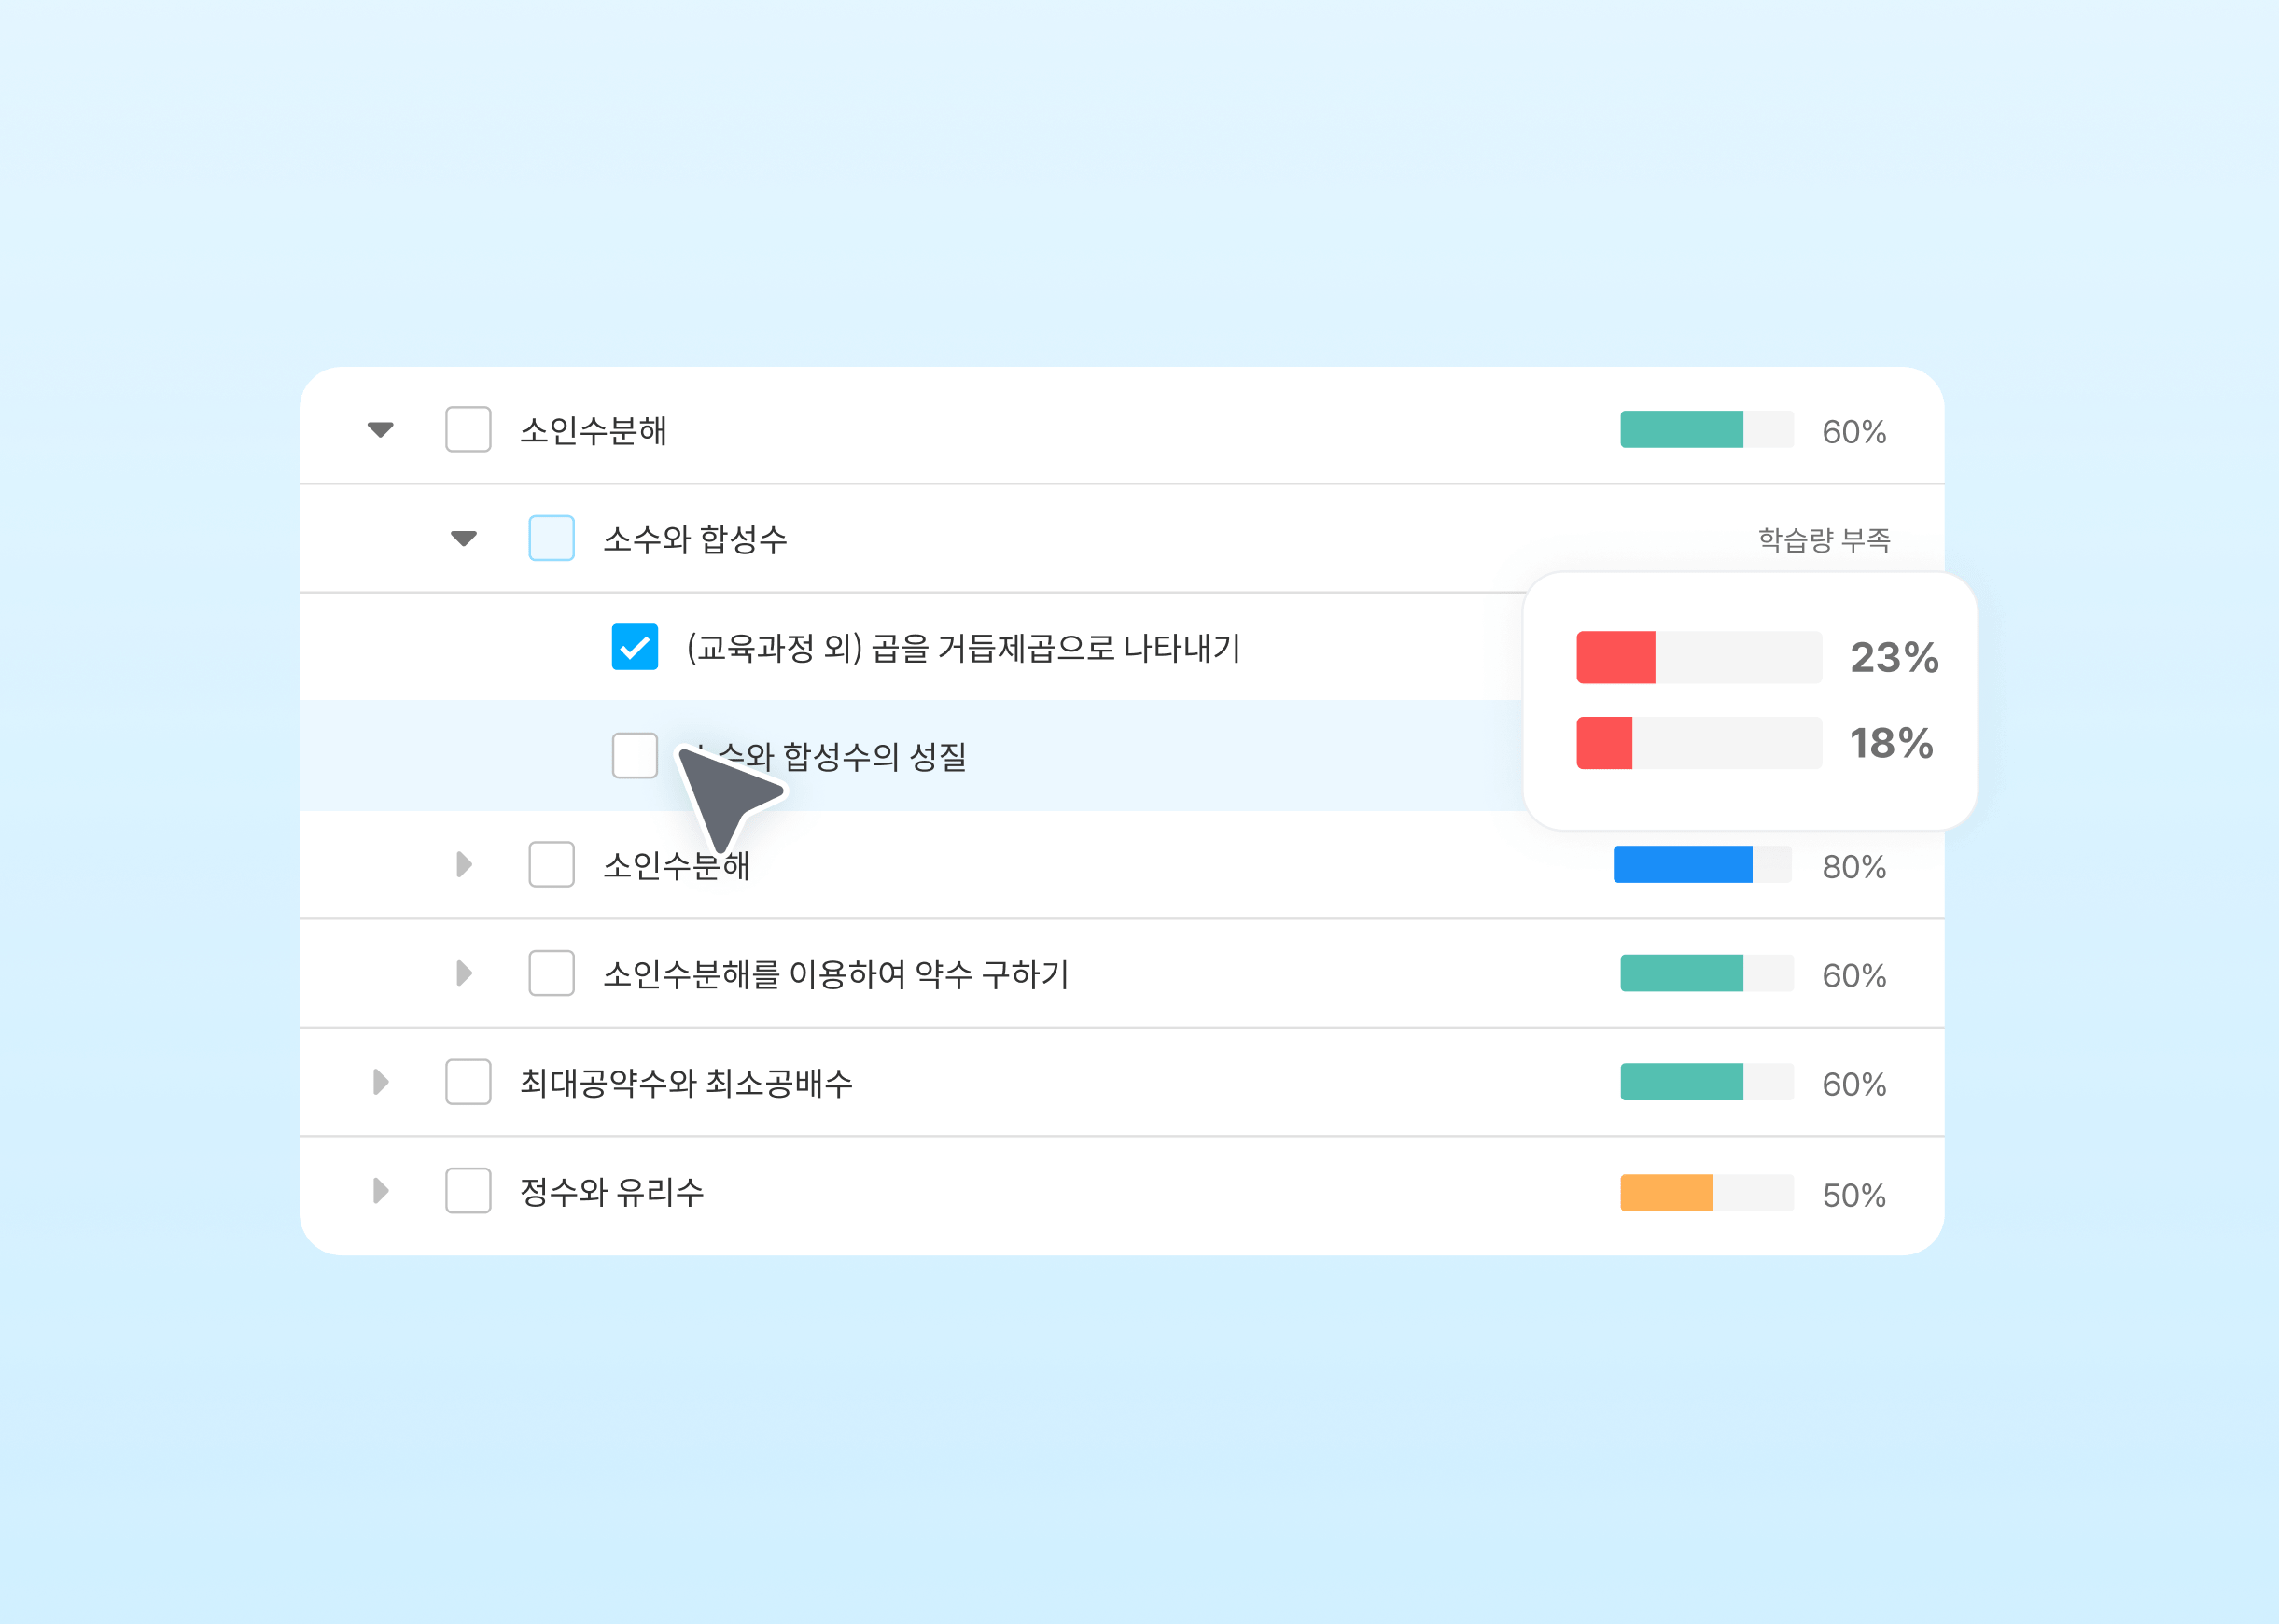Tick the nested 소인수분해 80% checkbox
The height and width of the screenshot is (1624, 2279).
[x=551, y=865]
